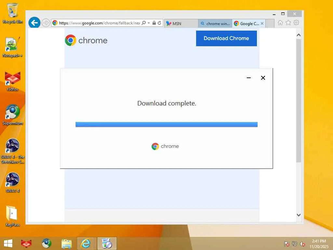Click the search magnifier in address bar
Viewport: 333px width, 250px height.
coord(144,23)
